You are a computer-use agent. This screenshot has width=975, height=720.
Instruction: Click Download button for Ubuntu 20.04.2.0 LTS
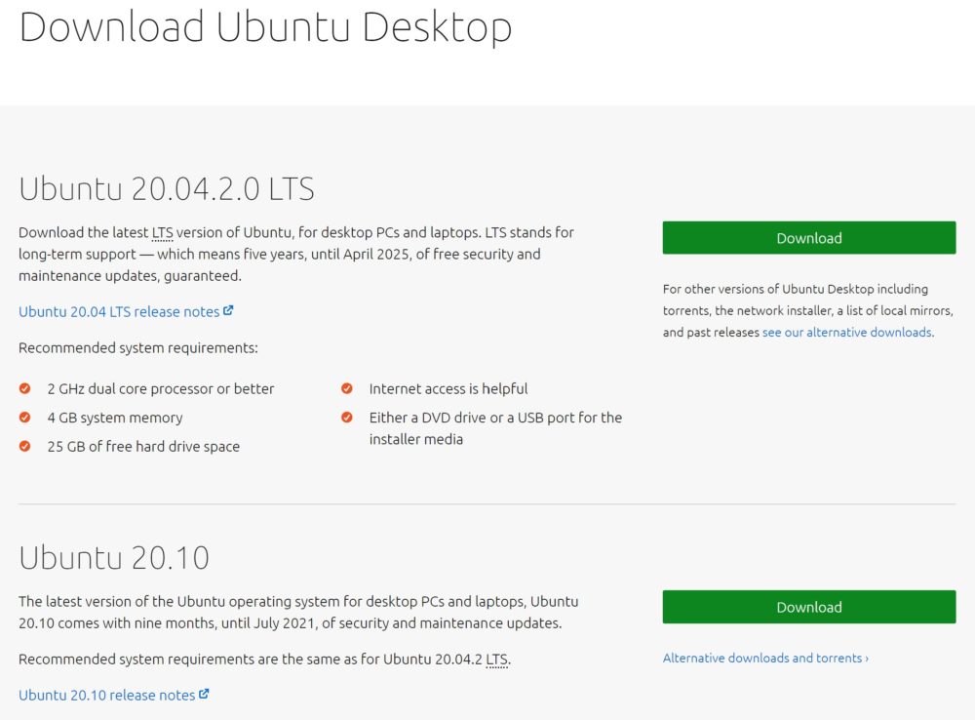(x=809, y=238)
